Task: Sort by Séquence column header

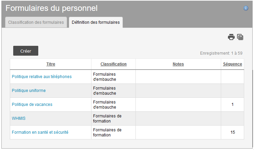Action: tap(232, 64)
